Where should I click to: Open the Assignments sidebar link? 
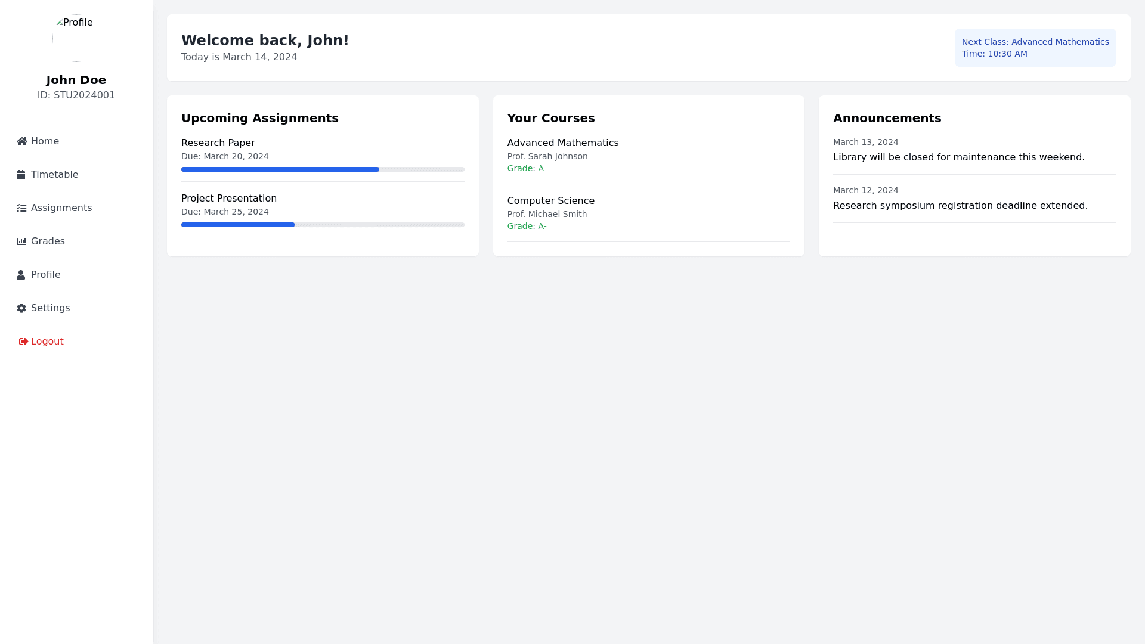coord(61,208)
